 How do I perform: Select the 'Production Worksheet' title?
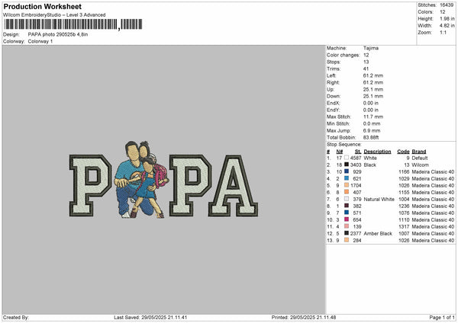43,6
